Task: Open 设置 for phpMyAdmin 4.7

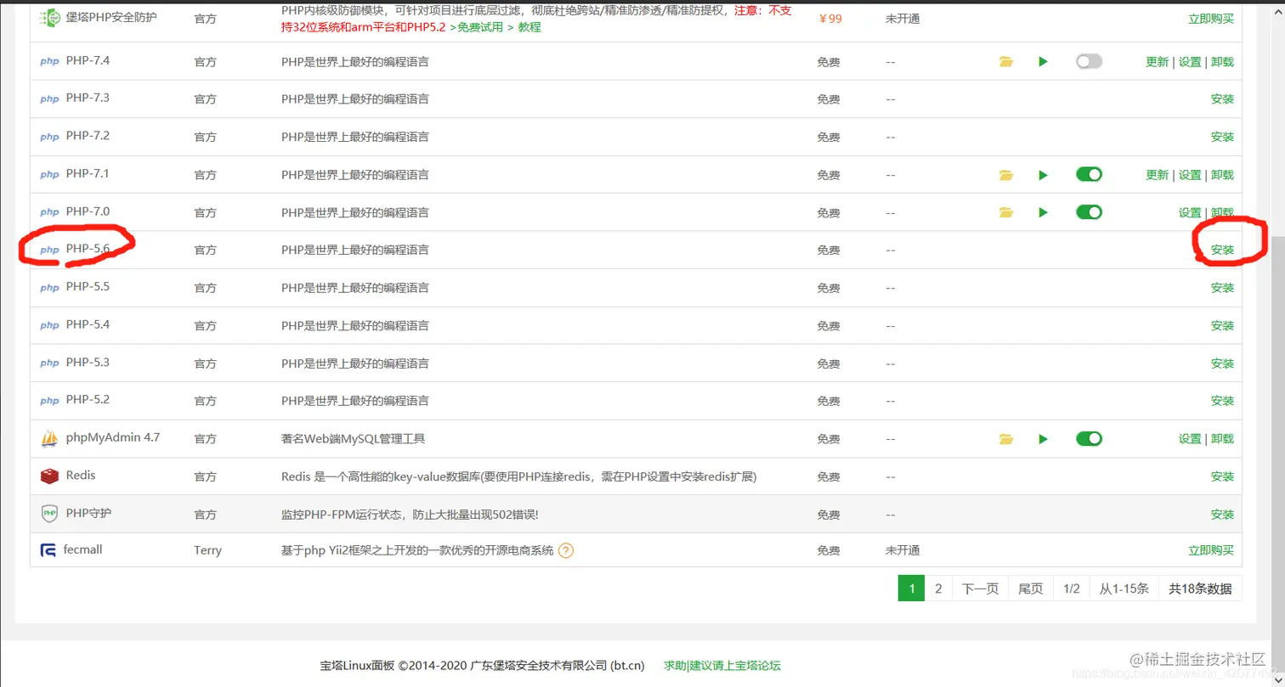Action: click(x=1190, y=439)
